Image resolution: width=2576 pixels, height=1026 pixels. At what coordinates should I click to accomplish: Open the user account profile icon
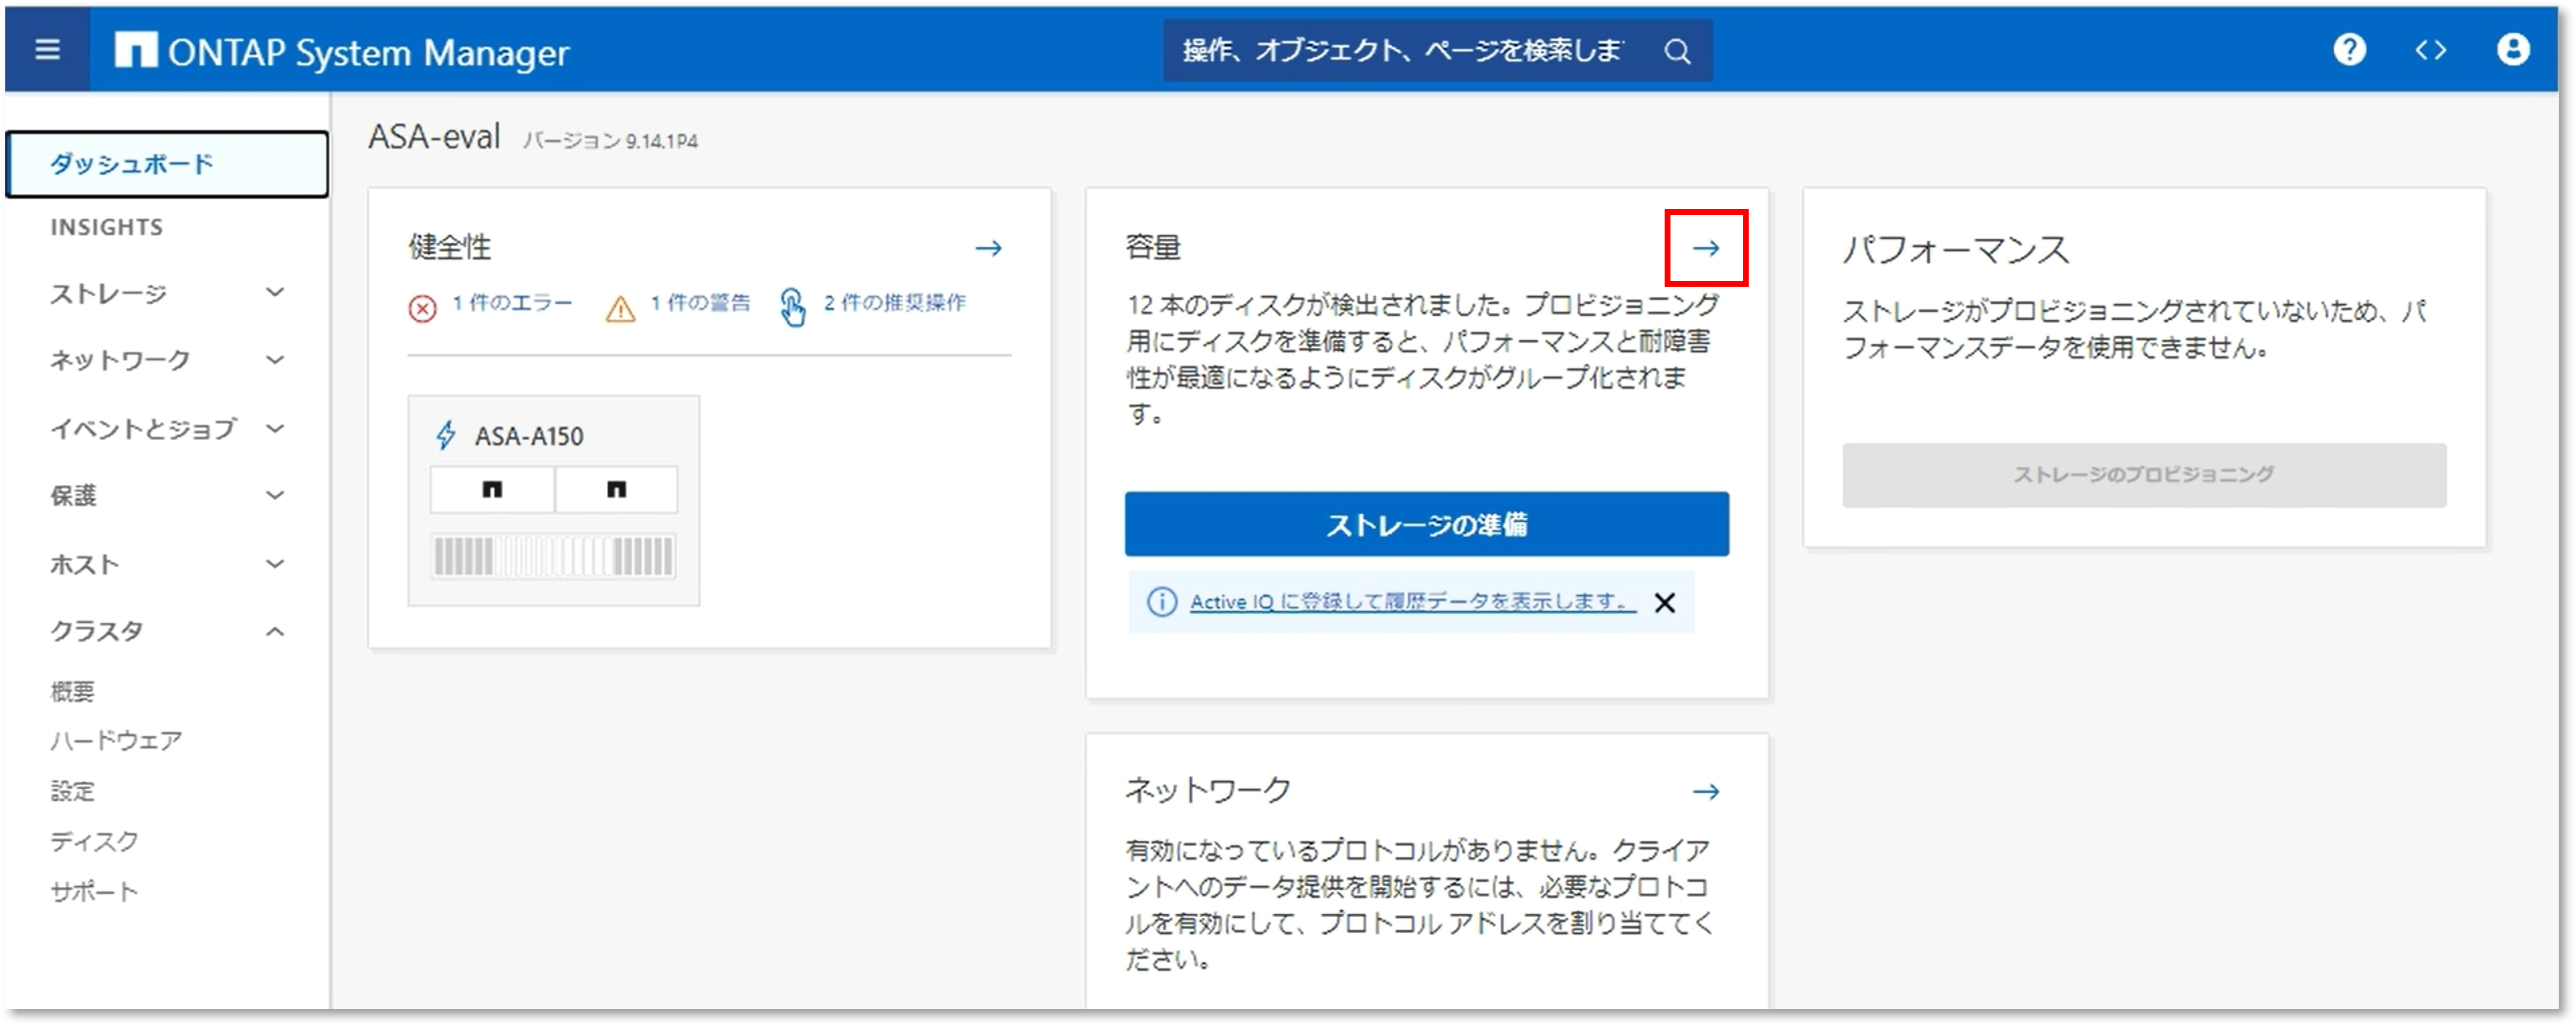click(2513, 50)
